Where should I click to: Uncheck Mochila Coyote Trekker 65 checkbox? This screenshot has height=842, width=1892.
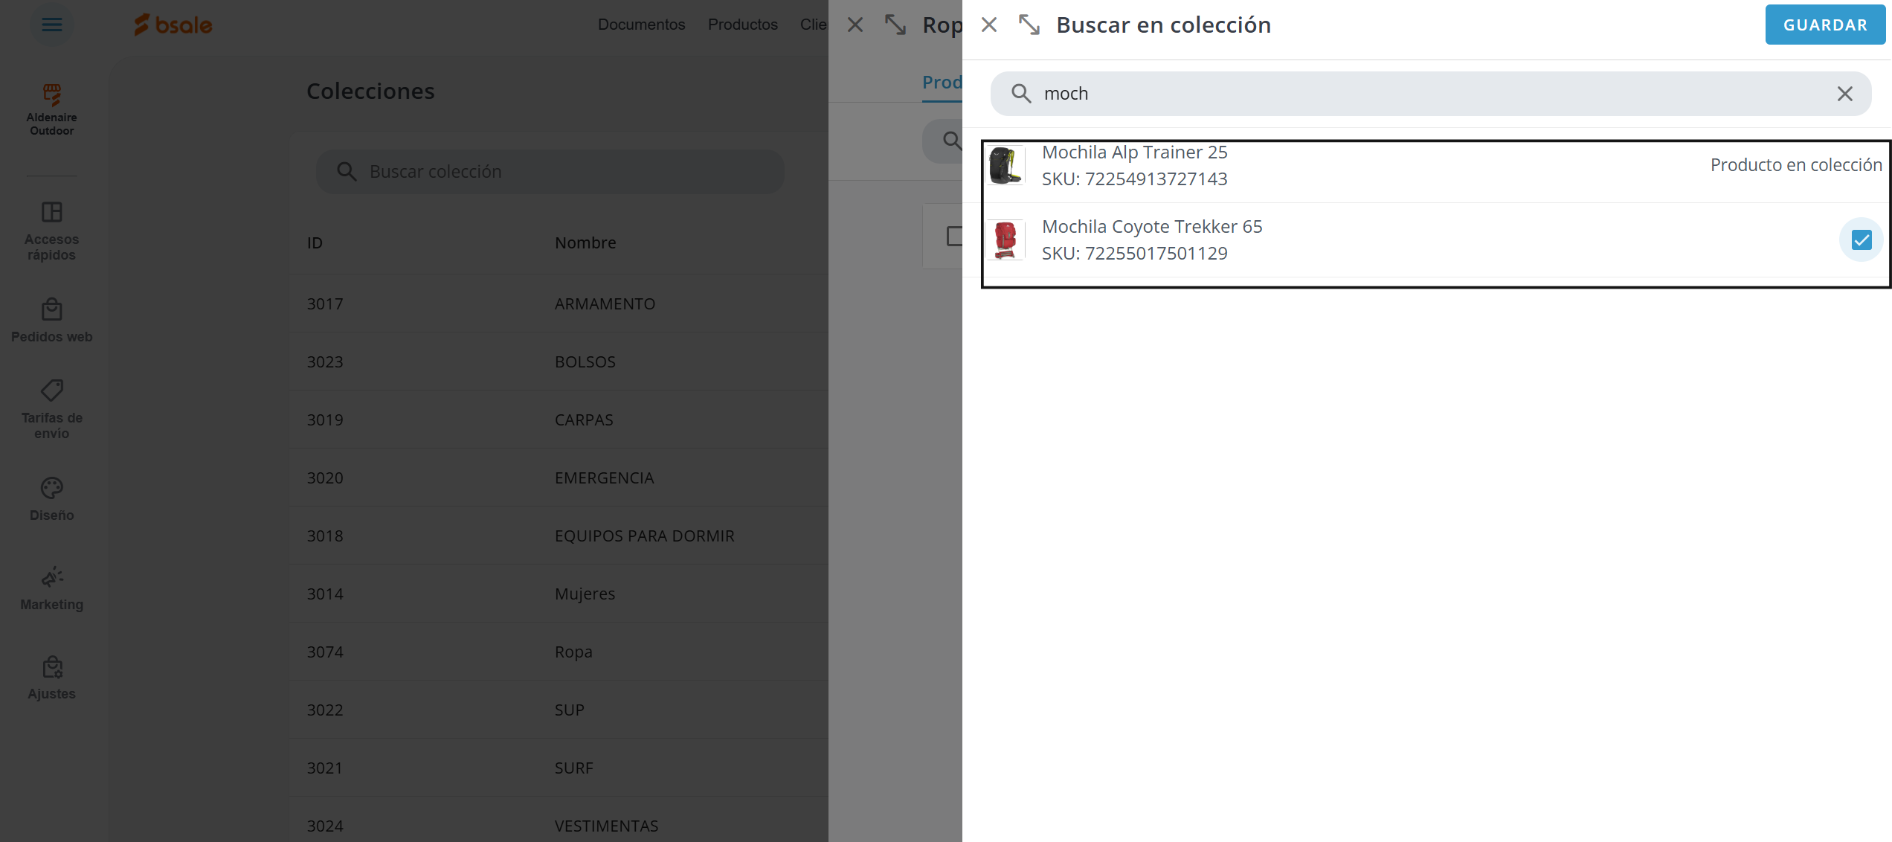tap(1861, 240)
